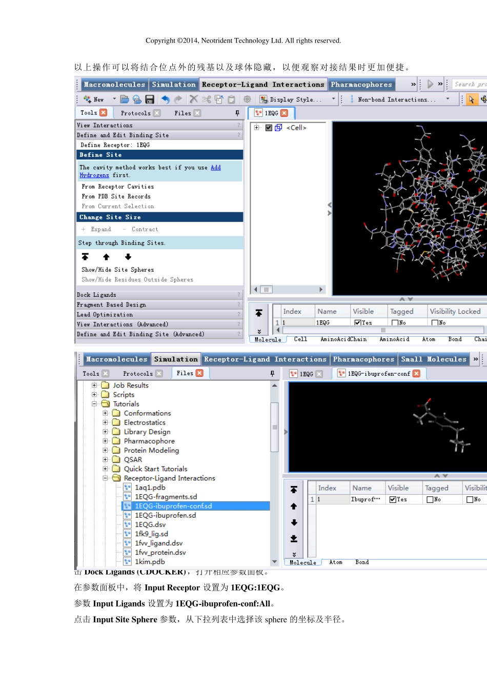Select 1EQG-ibuprofen.sd file in tree
This screenshot has width=487, height=689.
point(165,515)
